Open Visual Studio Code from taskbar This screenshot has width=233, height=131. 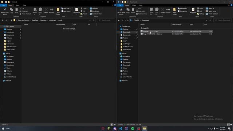pyautogui.click(x=121, y=128)
